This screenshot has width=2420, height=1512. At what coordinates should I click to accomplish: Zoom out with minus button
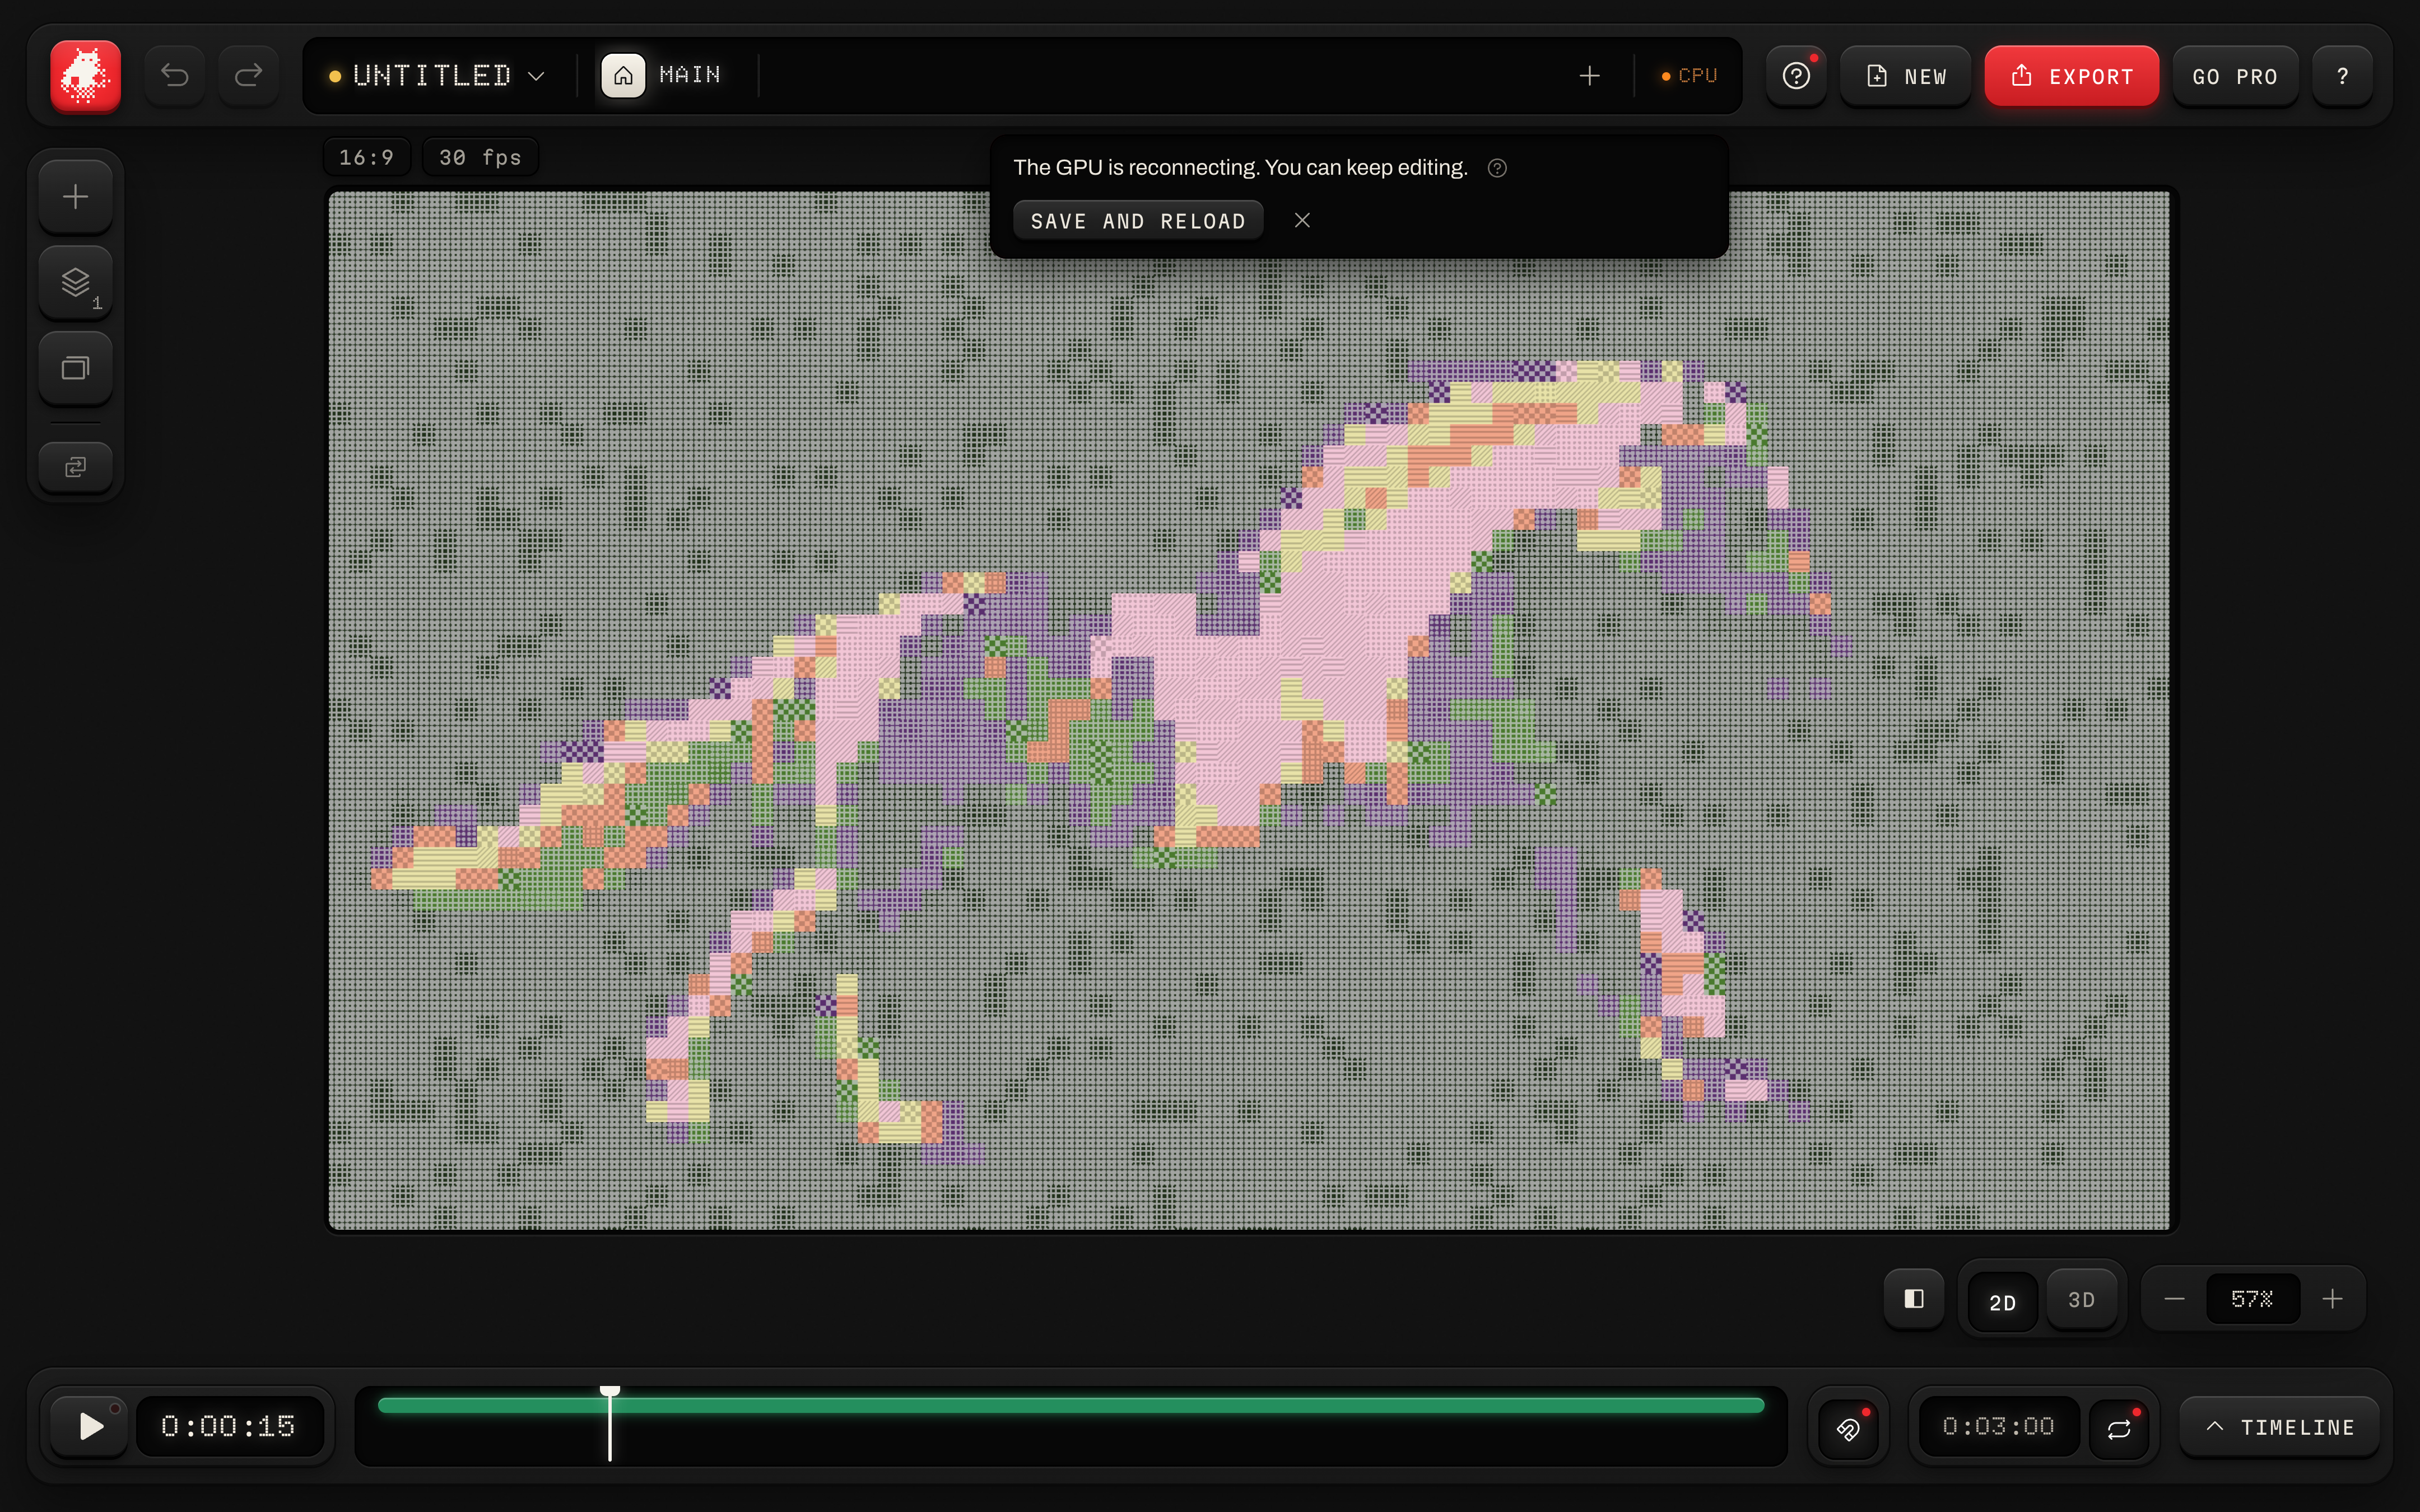click(x=2173, y=1299)
